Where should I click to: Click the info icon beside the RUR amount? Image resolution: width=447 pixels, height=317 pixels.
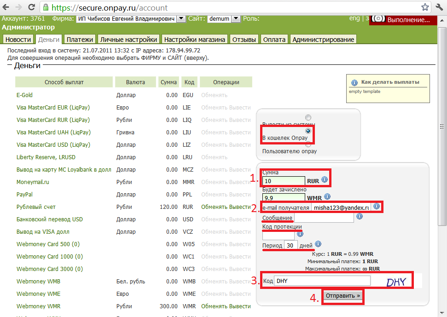(x=325, y=179)
